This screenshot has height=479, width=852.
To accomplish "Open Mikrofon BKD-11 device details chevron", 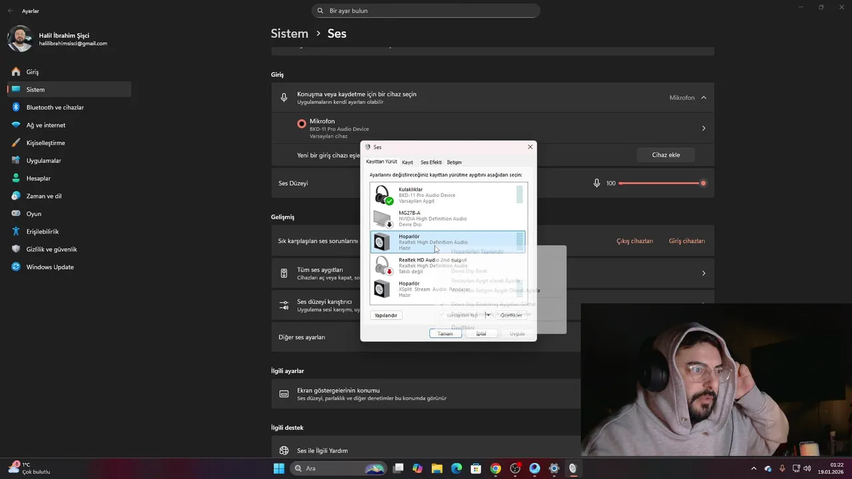I will pyautogui.click(x=704, y=128).
